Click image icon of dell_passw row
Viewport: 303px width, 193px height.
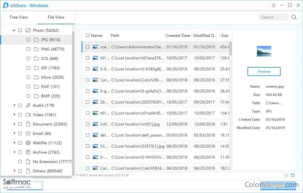[95, 135]
